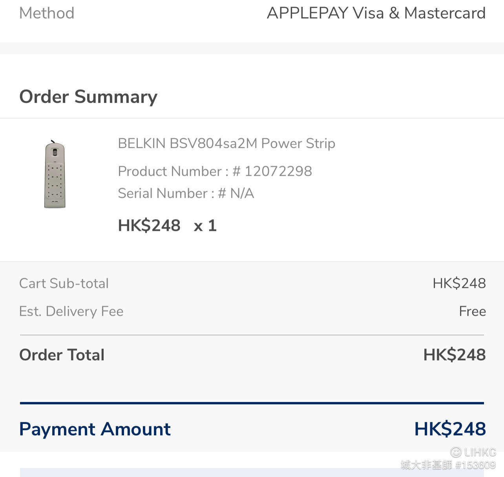Screen dimensions: 504x477
Task: Tap the Cart Sub-total label
Action: click(x=64, y=283)
